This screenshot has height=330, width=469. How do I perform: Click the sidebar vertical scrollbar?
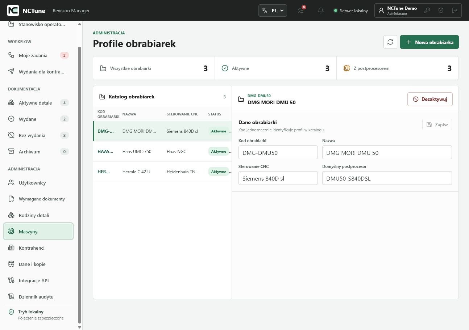(x=79, y=185)
